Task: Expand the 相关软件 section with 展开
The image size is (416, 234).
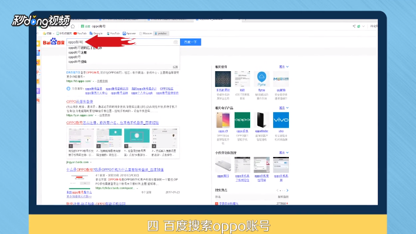Action: pyautogui.click(x=284, y=67)
